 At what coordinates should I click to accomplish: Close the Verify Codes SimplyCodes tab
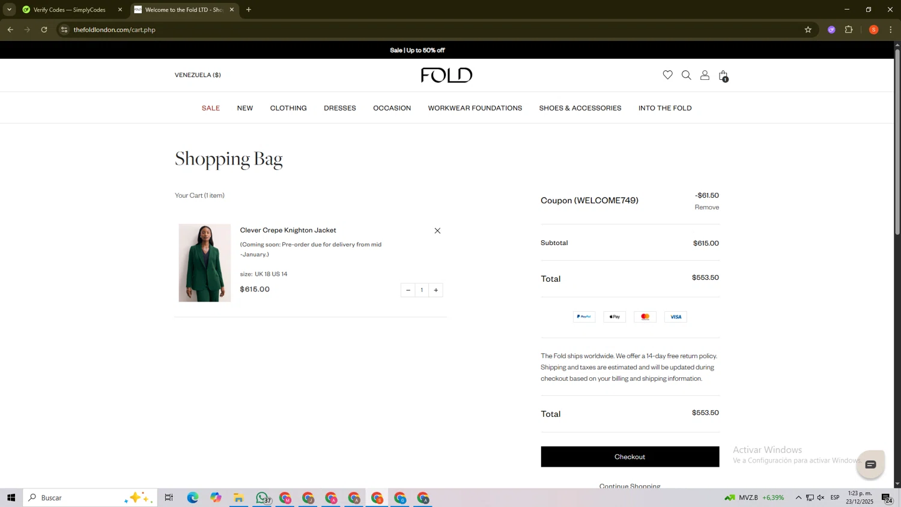click(x=120, y=10)
